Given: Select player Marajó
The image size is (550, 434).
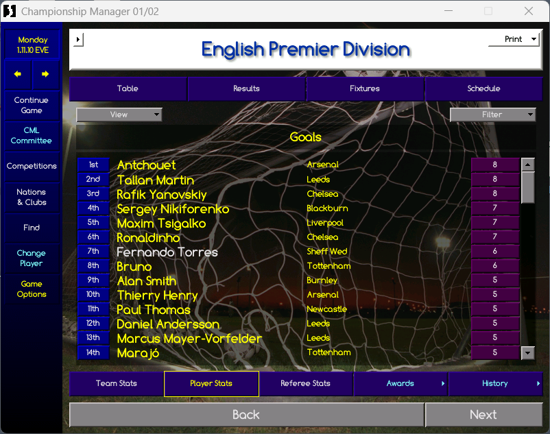Looking at the screenshot, I should point(138,353).
